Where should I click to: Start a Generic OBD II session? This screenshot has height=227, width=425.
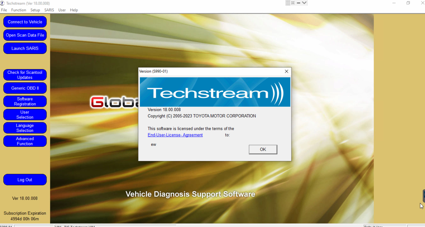25,88
